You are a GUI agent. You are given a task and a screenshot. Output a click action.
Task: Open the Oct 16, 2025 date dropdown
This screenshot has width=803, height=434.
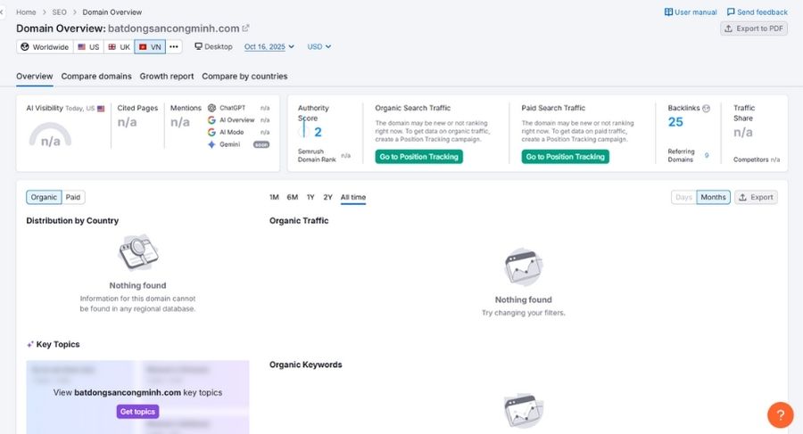(x=269, y=46)
